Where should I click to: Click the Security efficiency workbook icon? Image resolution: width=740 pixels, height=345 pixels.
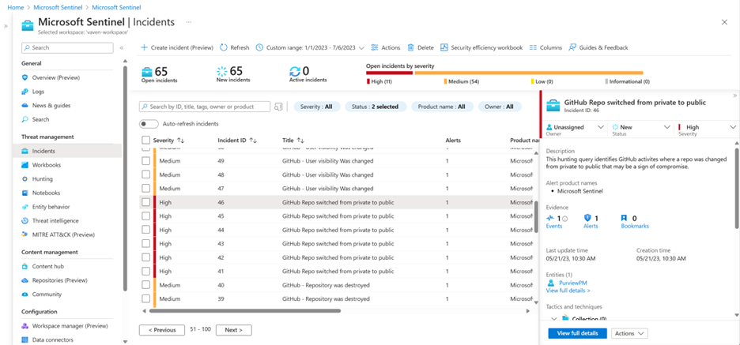444,47
